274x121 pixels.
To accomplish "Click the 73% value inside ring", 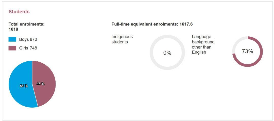I will tap(247, 51).
